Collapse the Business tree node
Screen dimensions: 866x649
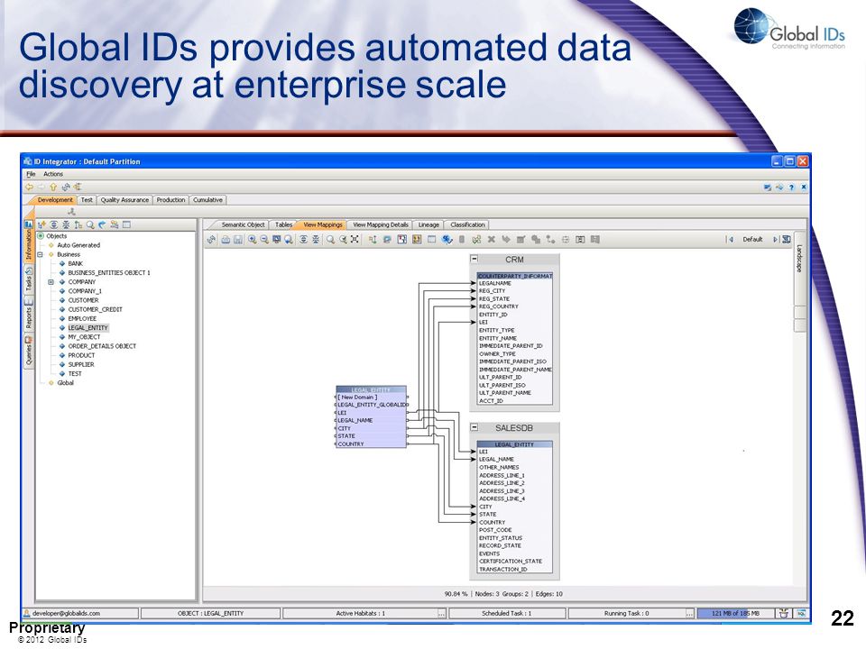click(x=41, y=254)
